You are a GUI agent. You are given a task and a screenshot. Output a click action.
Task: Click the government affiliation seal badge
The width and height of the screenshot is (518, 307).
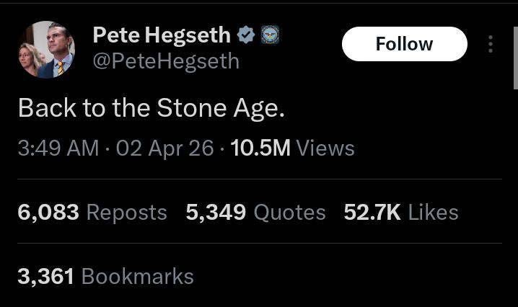[269, 35]
